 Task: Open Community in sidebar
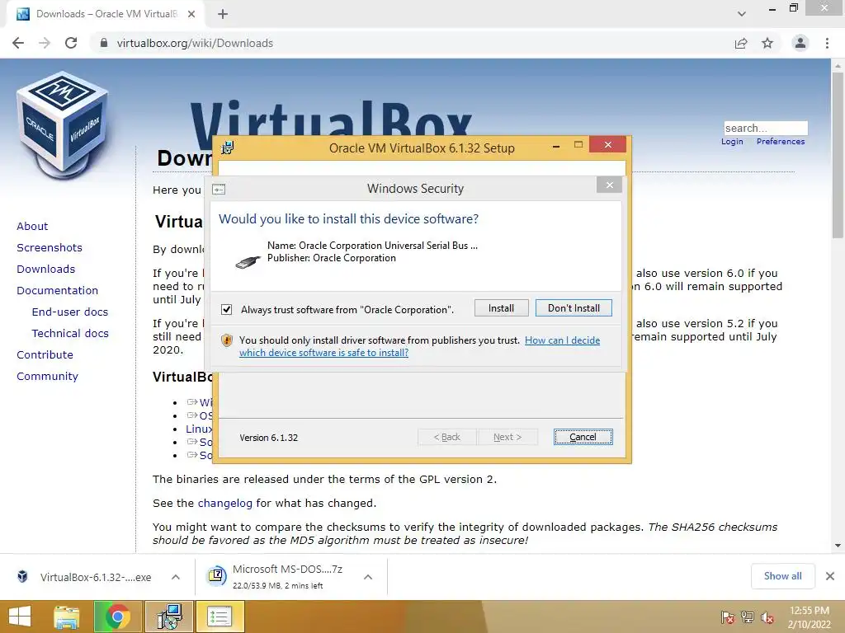tap(47, 376)
